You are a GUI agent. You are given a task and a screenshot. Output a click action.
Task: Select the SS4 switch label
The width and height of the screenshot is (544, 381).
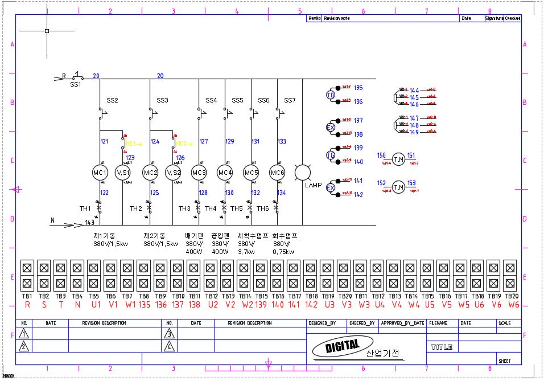click(x=211, y=100)
